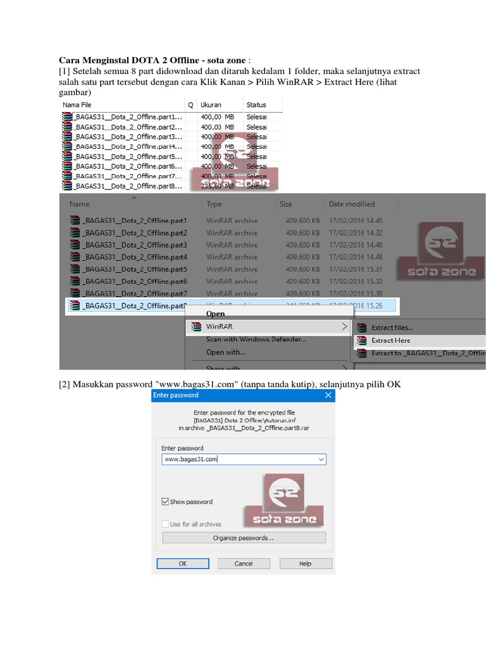Tick the Use for all archives checkbox
Viewport: 486px width, 648px height.
point(165,524)
